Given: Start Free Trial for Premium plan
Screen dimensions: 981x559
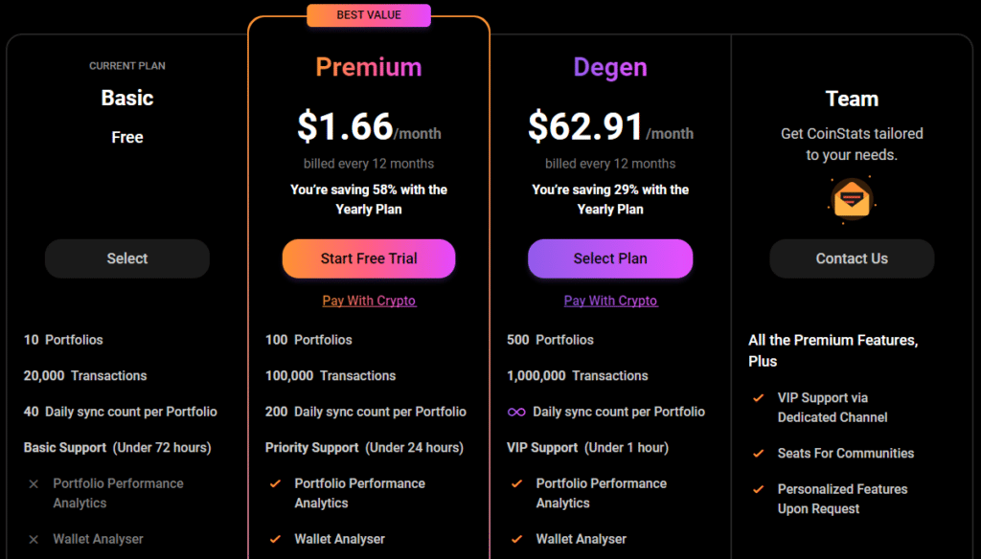Looking at the screenshot, I should point(369,258).
